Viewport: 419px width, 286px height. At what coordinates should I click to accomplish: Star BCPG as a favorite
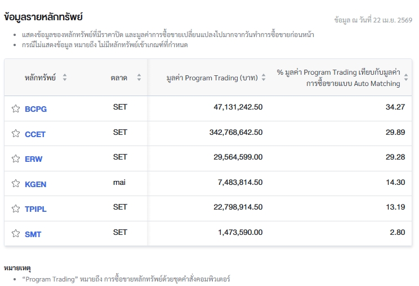point(16,108)
